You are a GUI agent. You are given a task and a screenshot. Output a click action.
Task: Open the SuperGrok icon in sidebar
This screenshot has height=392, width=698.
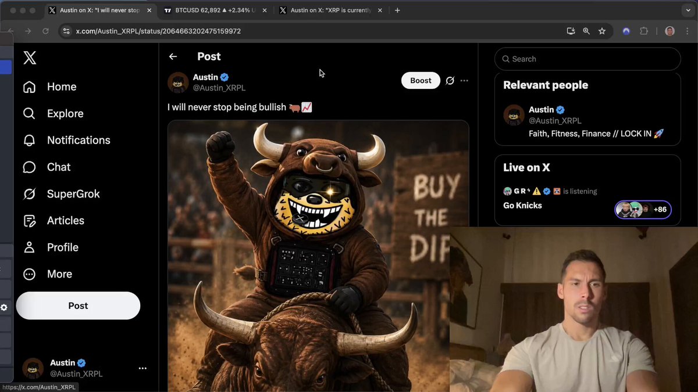pyautogui.click(x=29, y=193)
